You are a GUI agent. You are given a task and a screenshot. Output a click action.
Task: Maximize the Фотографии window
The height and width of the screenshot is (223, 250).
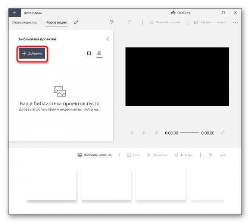224,13
